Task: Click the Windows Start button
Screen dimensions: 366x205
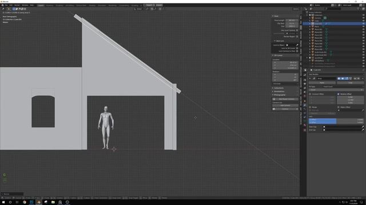Action: click(x=3, y=202)
